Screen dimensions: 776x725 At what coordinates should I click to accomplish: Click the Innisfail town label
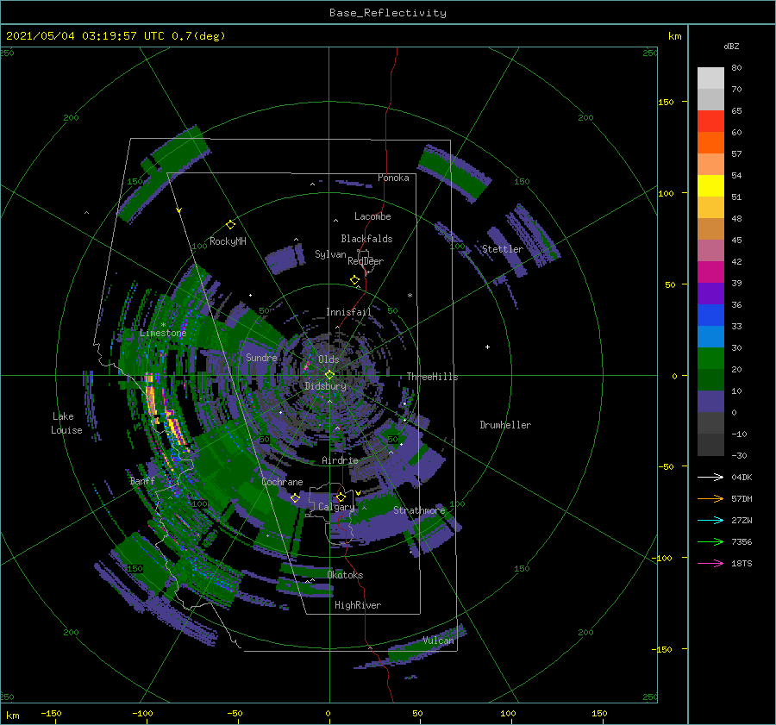[348, 312]
